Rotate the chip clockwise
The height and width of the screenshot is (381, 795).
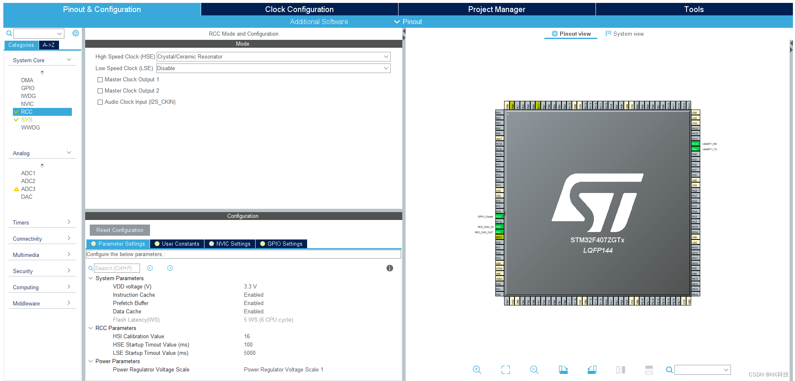click(563, 369)
